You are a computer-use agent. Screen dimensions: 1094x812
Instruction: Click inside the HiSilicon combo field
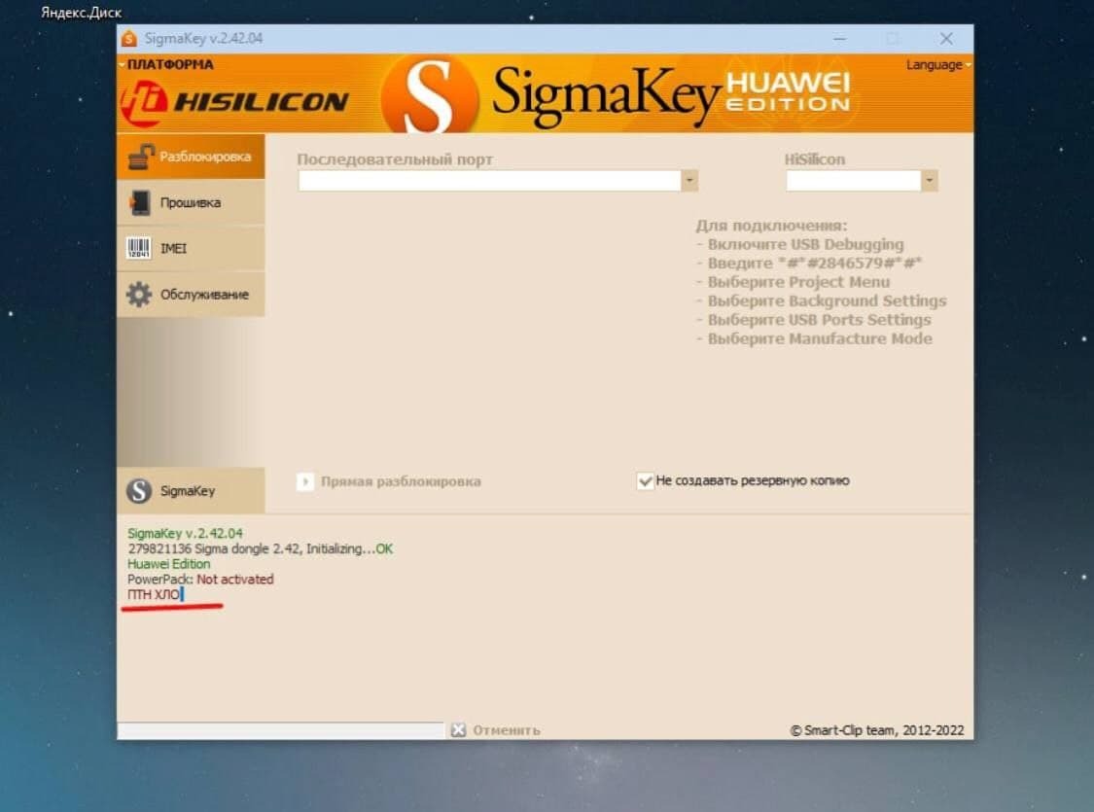(x=854, y=180)
